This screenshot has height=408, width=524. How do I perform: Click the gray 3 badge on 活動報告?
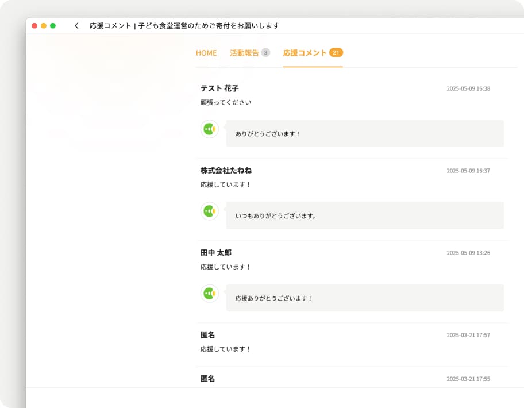click(265, 52)
